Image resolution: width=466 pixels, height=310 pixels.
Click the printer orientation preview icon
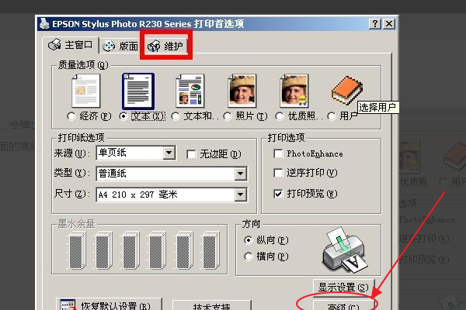pos(345,250)
